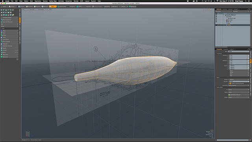Open the Texture menu

pos(45,1)
